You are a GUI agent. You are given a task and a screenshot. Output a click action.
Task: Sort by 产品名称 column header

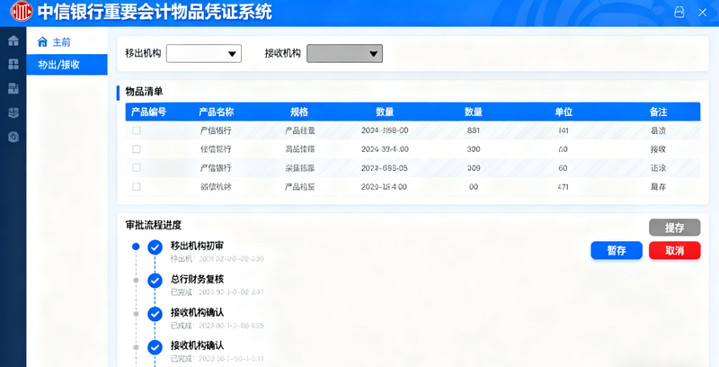pyautogui.click(x=216, y=112)
